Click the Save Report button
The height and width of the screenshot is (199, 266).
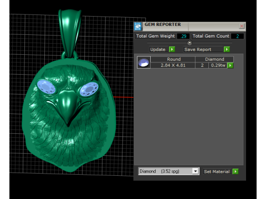(x=203, y=49)
